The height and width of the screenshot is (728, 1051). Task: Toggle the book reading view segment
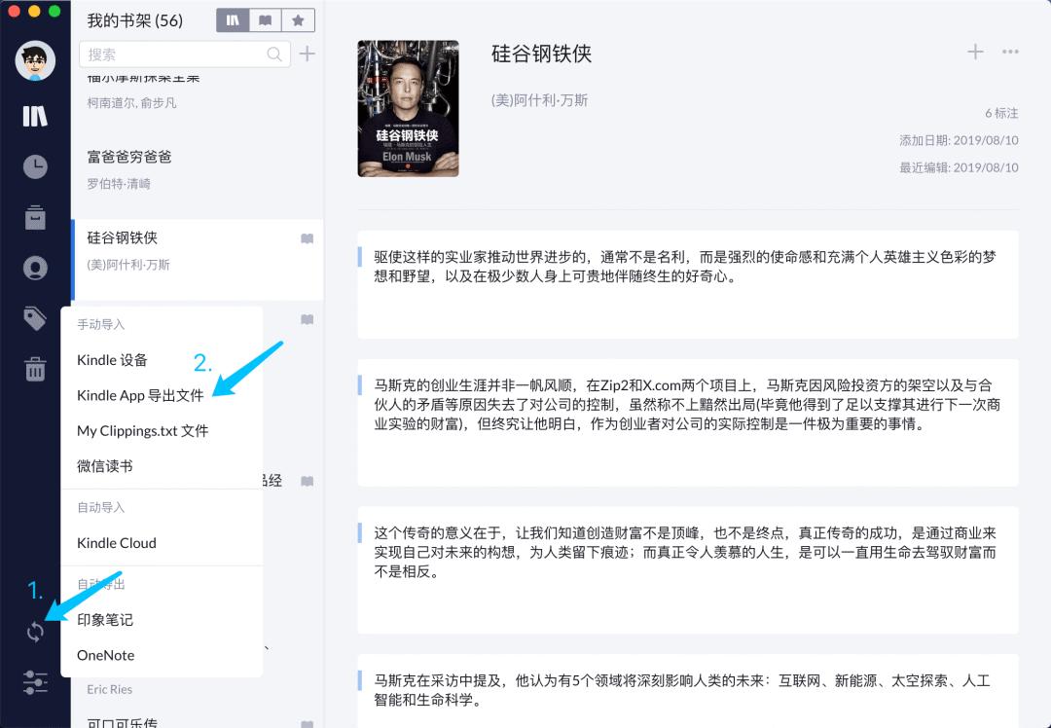click(264, 19)
